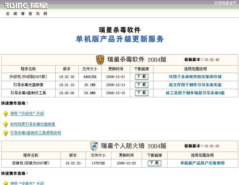The height and width of the screenshot is (185, 239).
Task: Click the bulb icon next to 引导杀毒U盘制作工具使用说明
Action: click(6, 133)
